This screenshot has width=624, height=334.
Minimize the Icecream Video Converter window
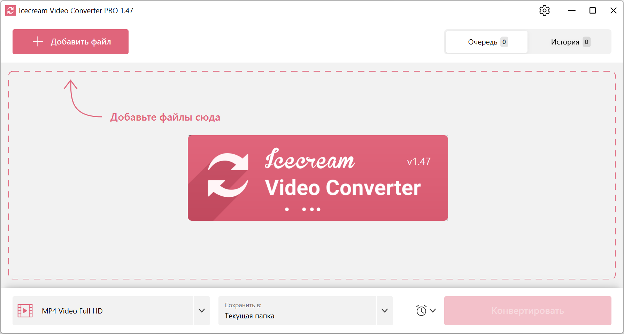click(572, 10)
